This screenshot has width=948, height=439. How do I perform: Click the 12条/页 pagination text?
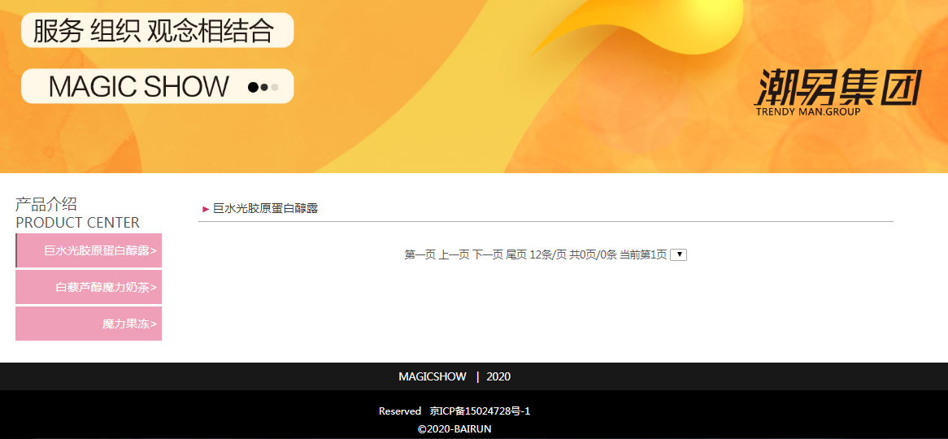tap(548, 255)
